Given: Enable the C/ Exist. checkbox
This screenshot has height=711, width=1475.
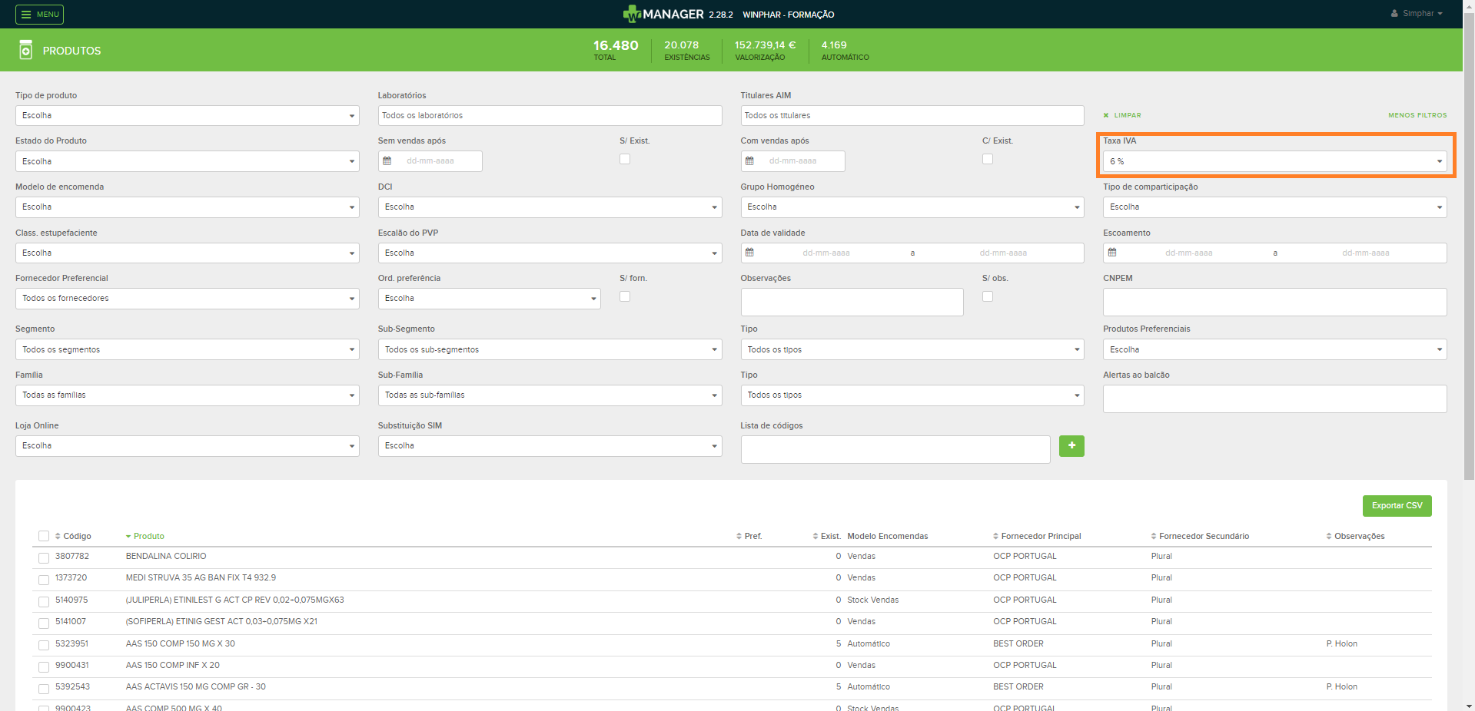Looking at the screenshot, I should (988, 159).
